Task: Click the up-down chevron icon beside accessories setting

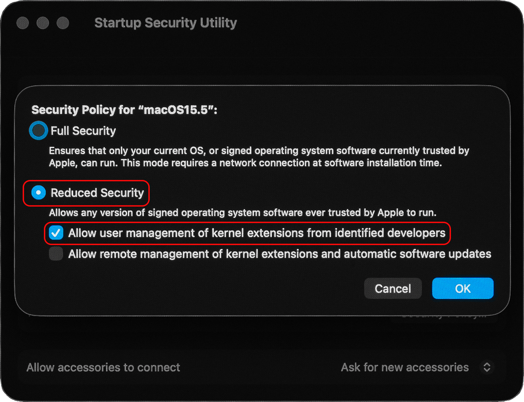Action: pyautogui.click(x=487, y=367)
